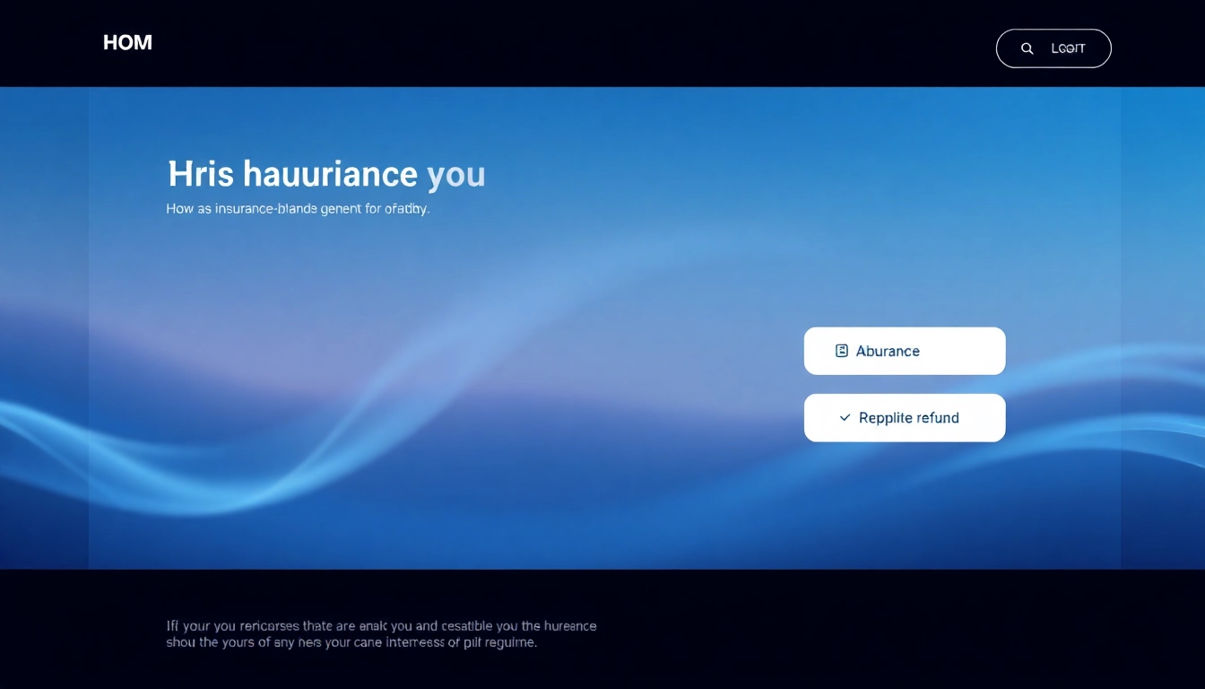Click the Aburance button

[x=905, y=351]
